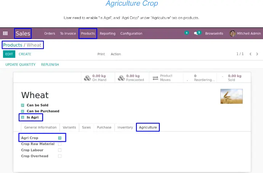Toggle the Is Agri checkbox

22,117
